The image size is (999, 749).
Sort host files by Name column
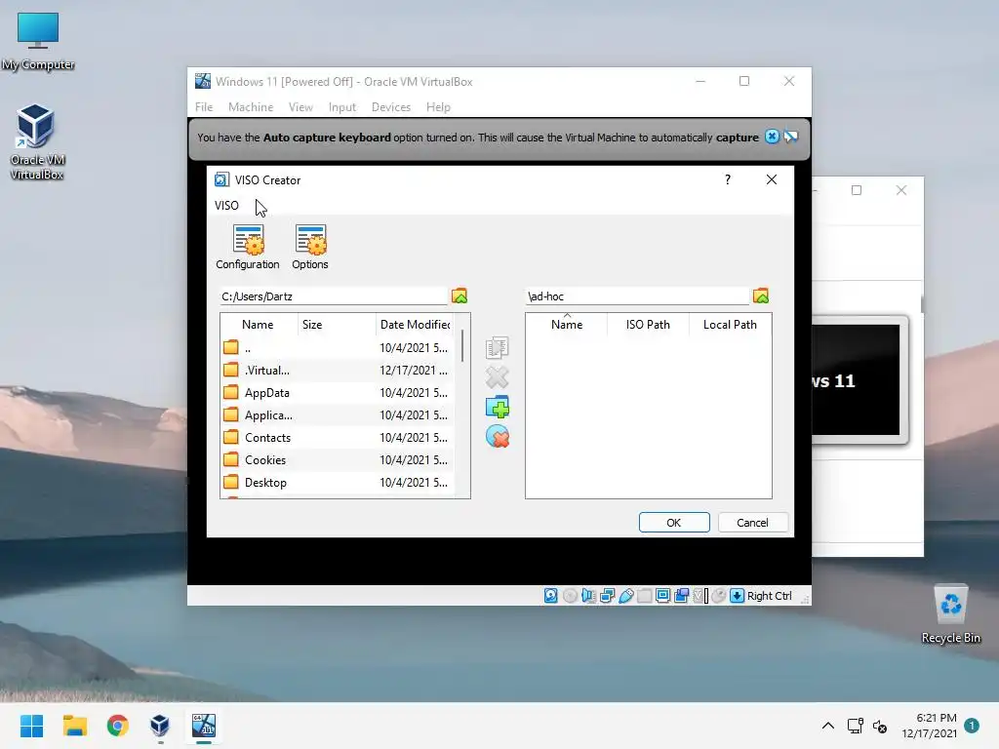point(258,324)
